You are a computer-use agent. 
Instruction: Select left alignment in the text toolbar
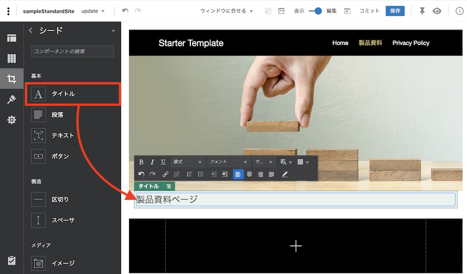238,174
